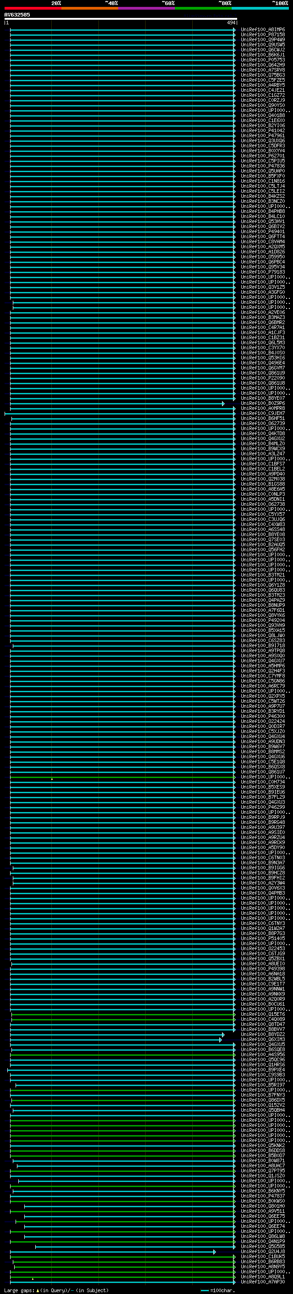
Task: Select the UniRef100_A9PD40 label
Action: pos(262,474)
